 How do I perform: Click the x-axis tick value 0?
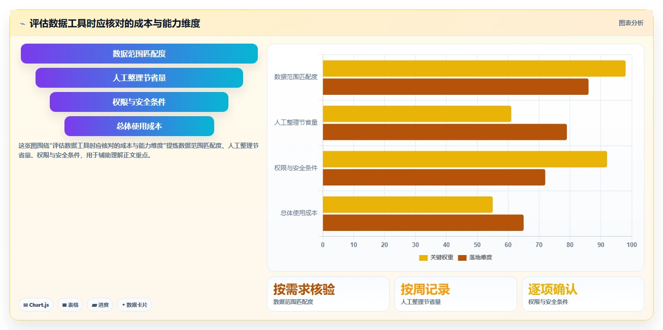323,245
